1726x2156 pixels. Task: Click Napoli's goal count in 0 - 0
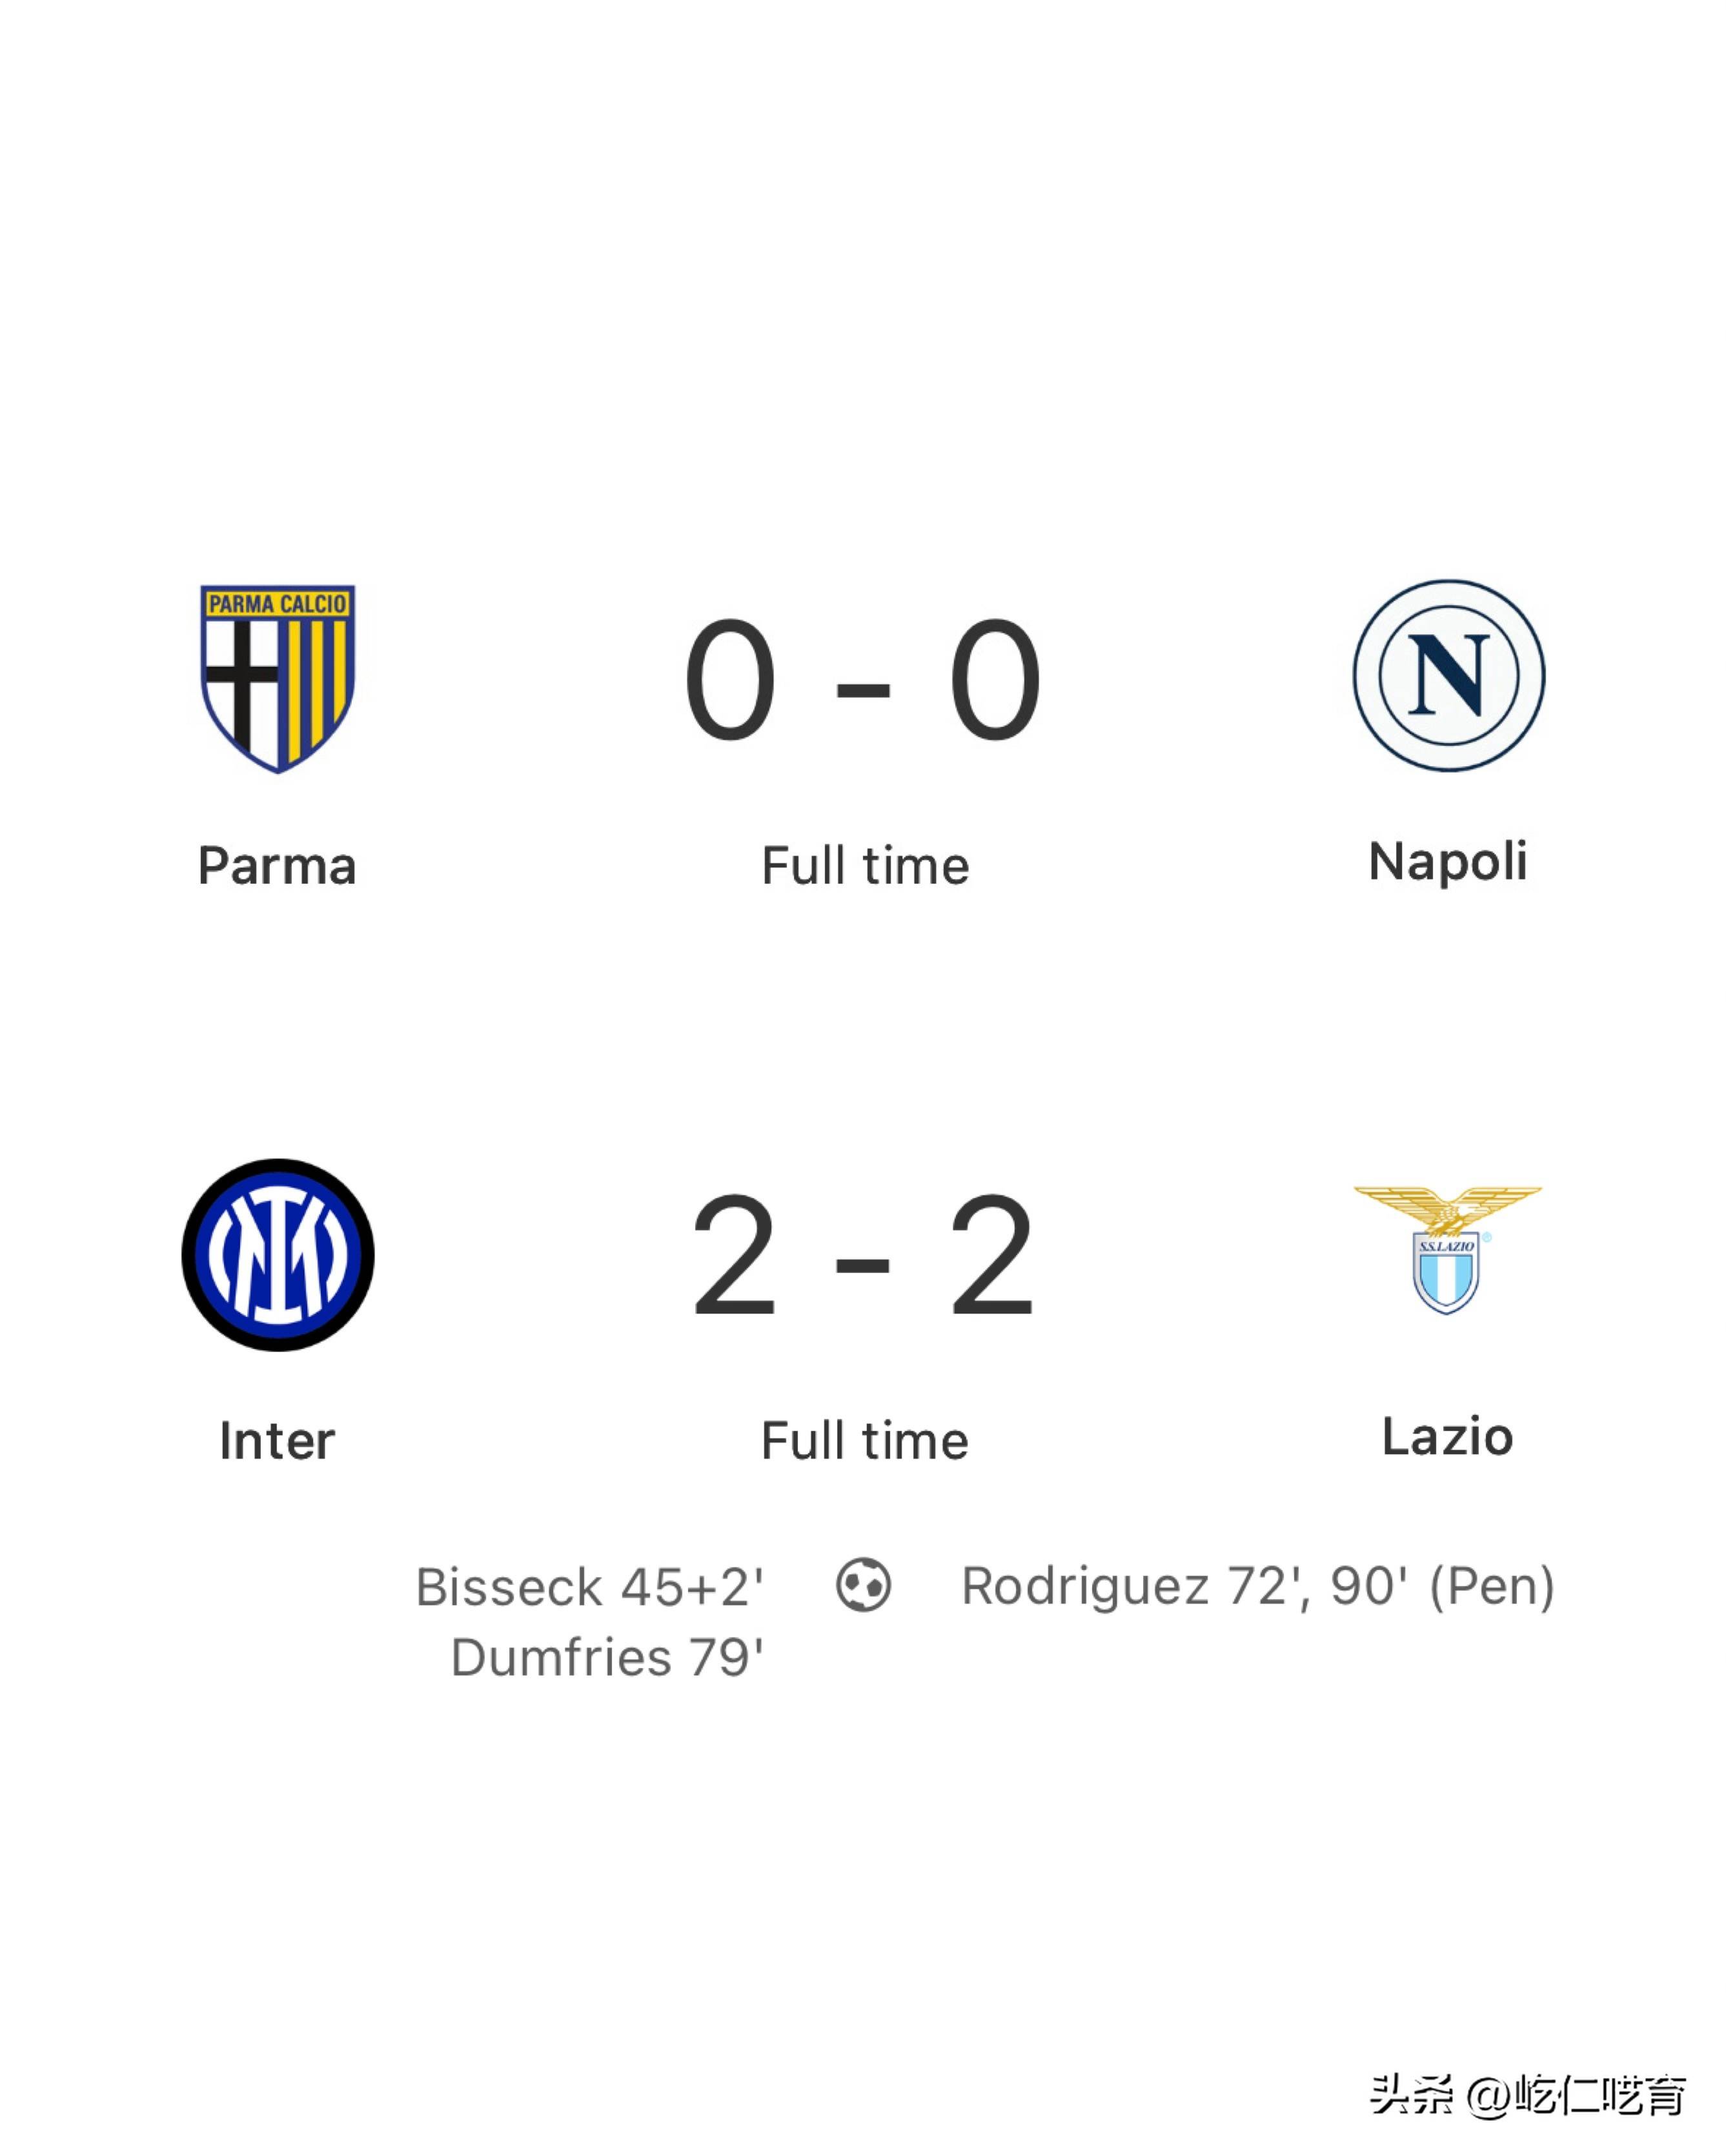coord(995,679)
